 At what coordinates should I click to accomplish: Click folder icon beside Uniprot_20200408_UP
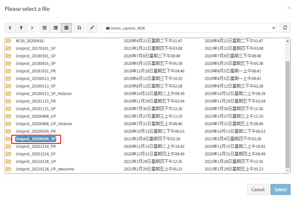point(9,116)
